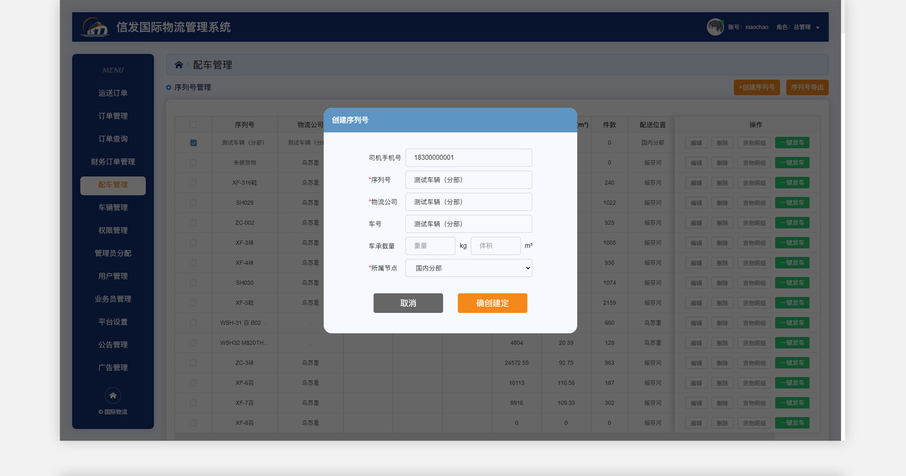Open the role dropdown arrow in header
This screenshot has width=906, height=476.
click(817, 28)
